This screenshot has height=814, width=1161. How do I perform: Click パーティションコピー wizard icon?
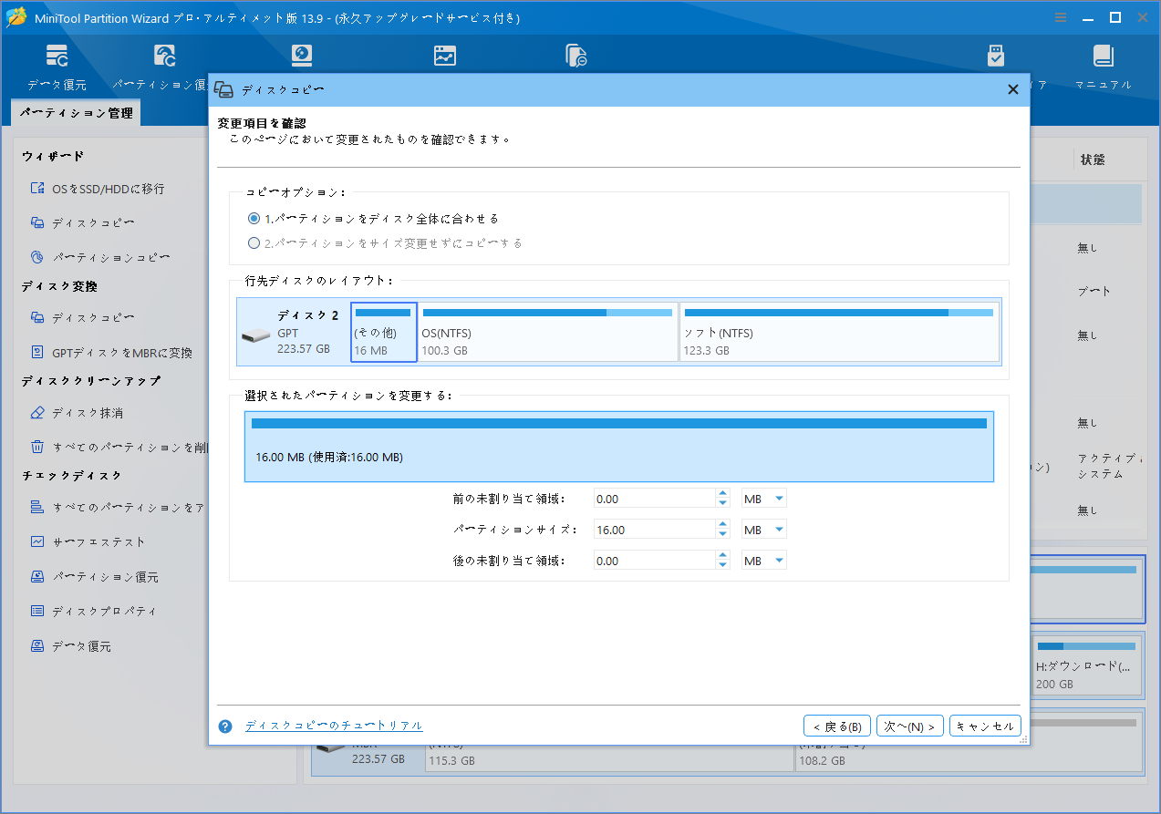[37, 257]
